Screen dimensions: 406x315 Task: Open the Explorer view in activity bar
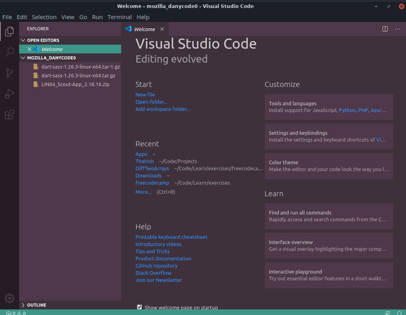point(9,31)
